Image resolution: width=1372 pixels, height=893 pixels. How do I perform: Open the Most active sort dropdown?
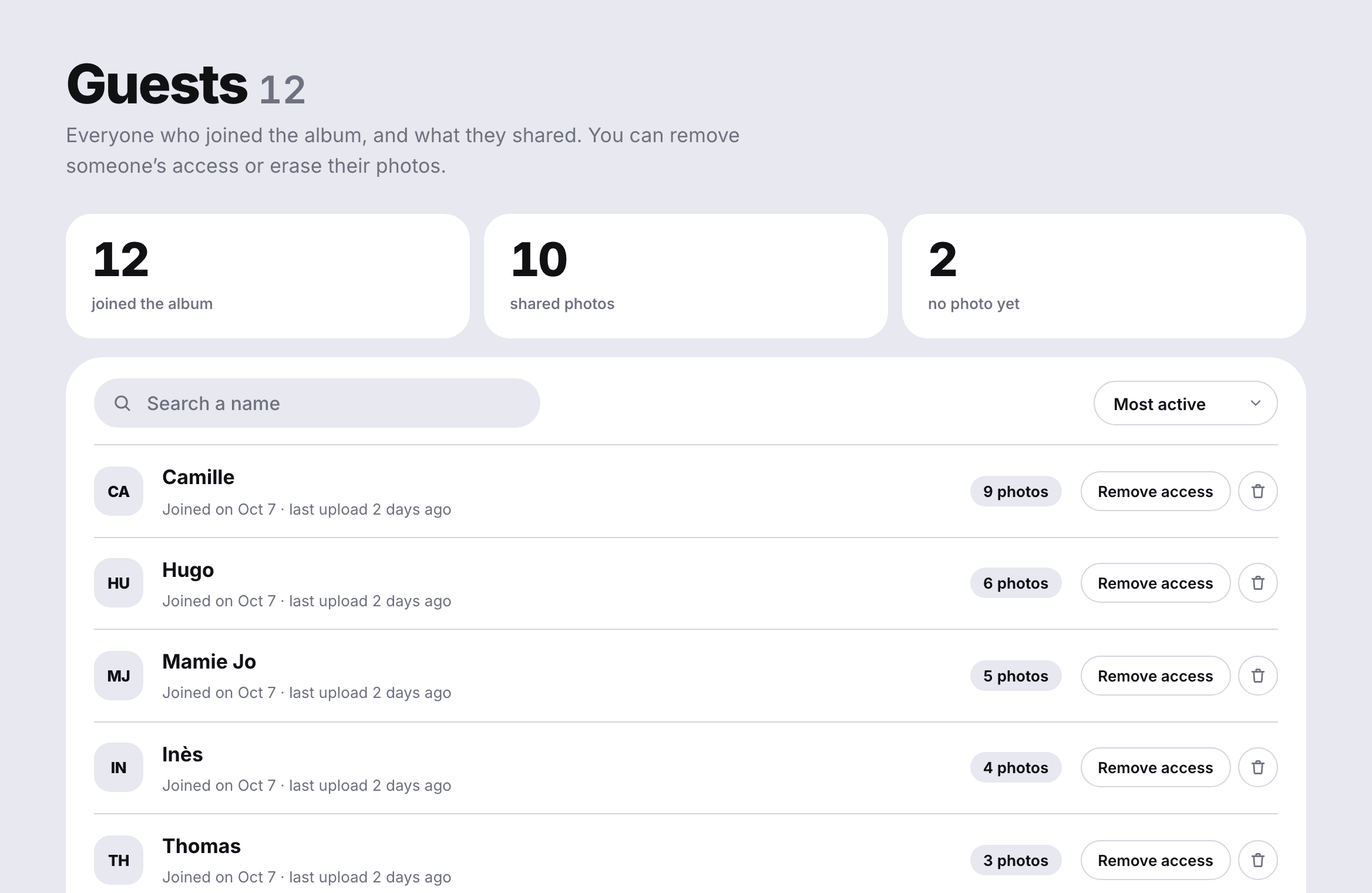click(x=1185, y=403)
